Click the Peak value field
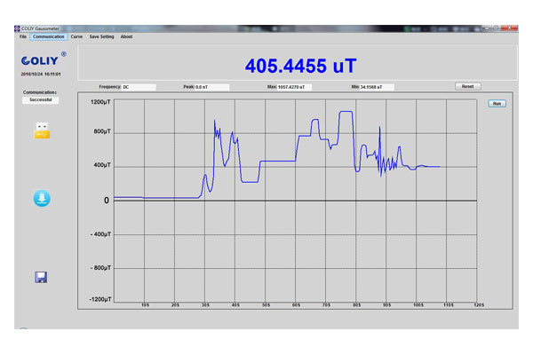533x355 pixels. coord(211,87)
